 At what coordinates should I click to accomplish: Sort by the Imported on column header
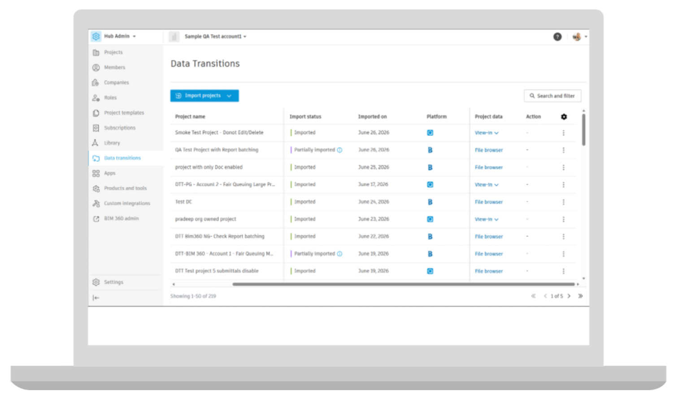click(372, 117)
